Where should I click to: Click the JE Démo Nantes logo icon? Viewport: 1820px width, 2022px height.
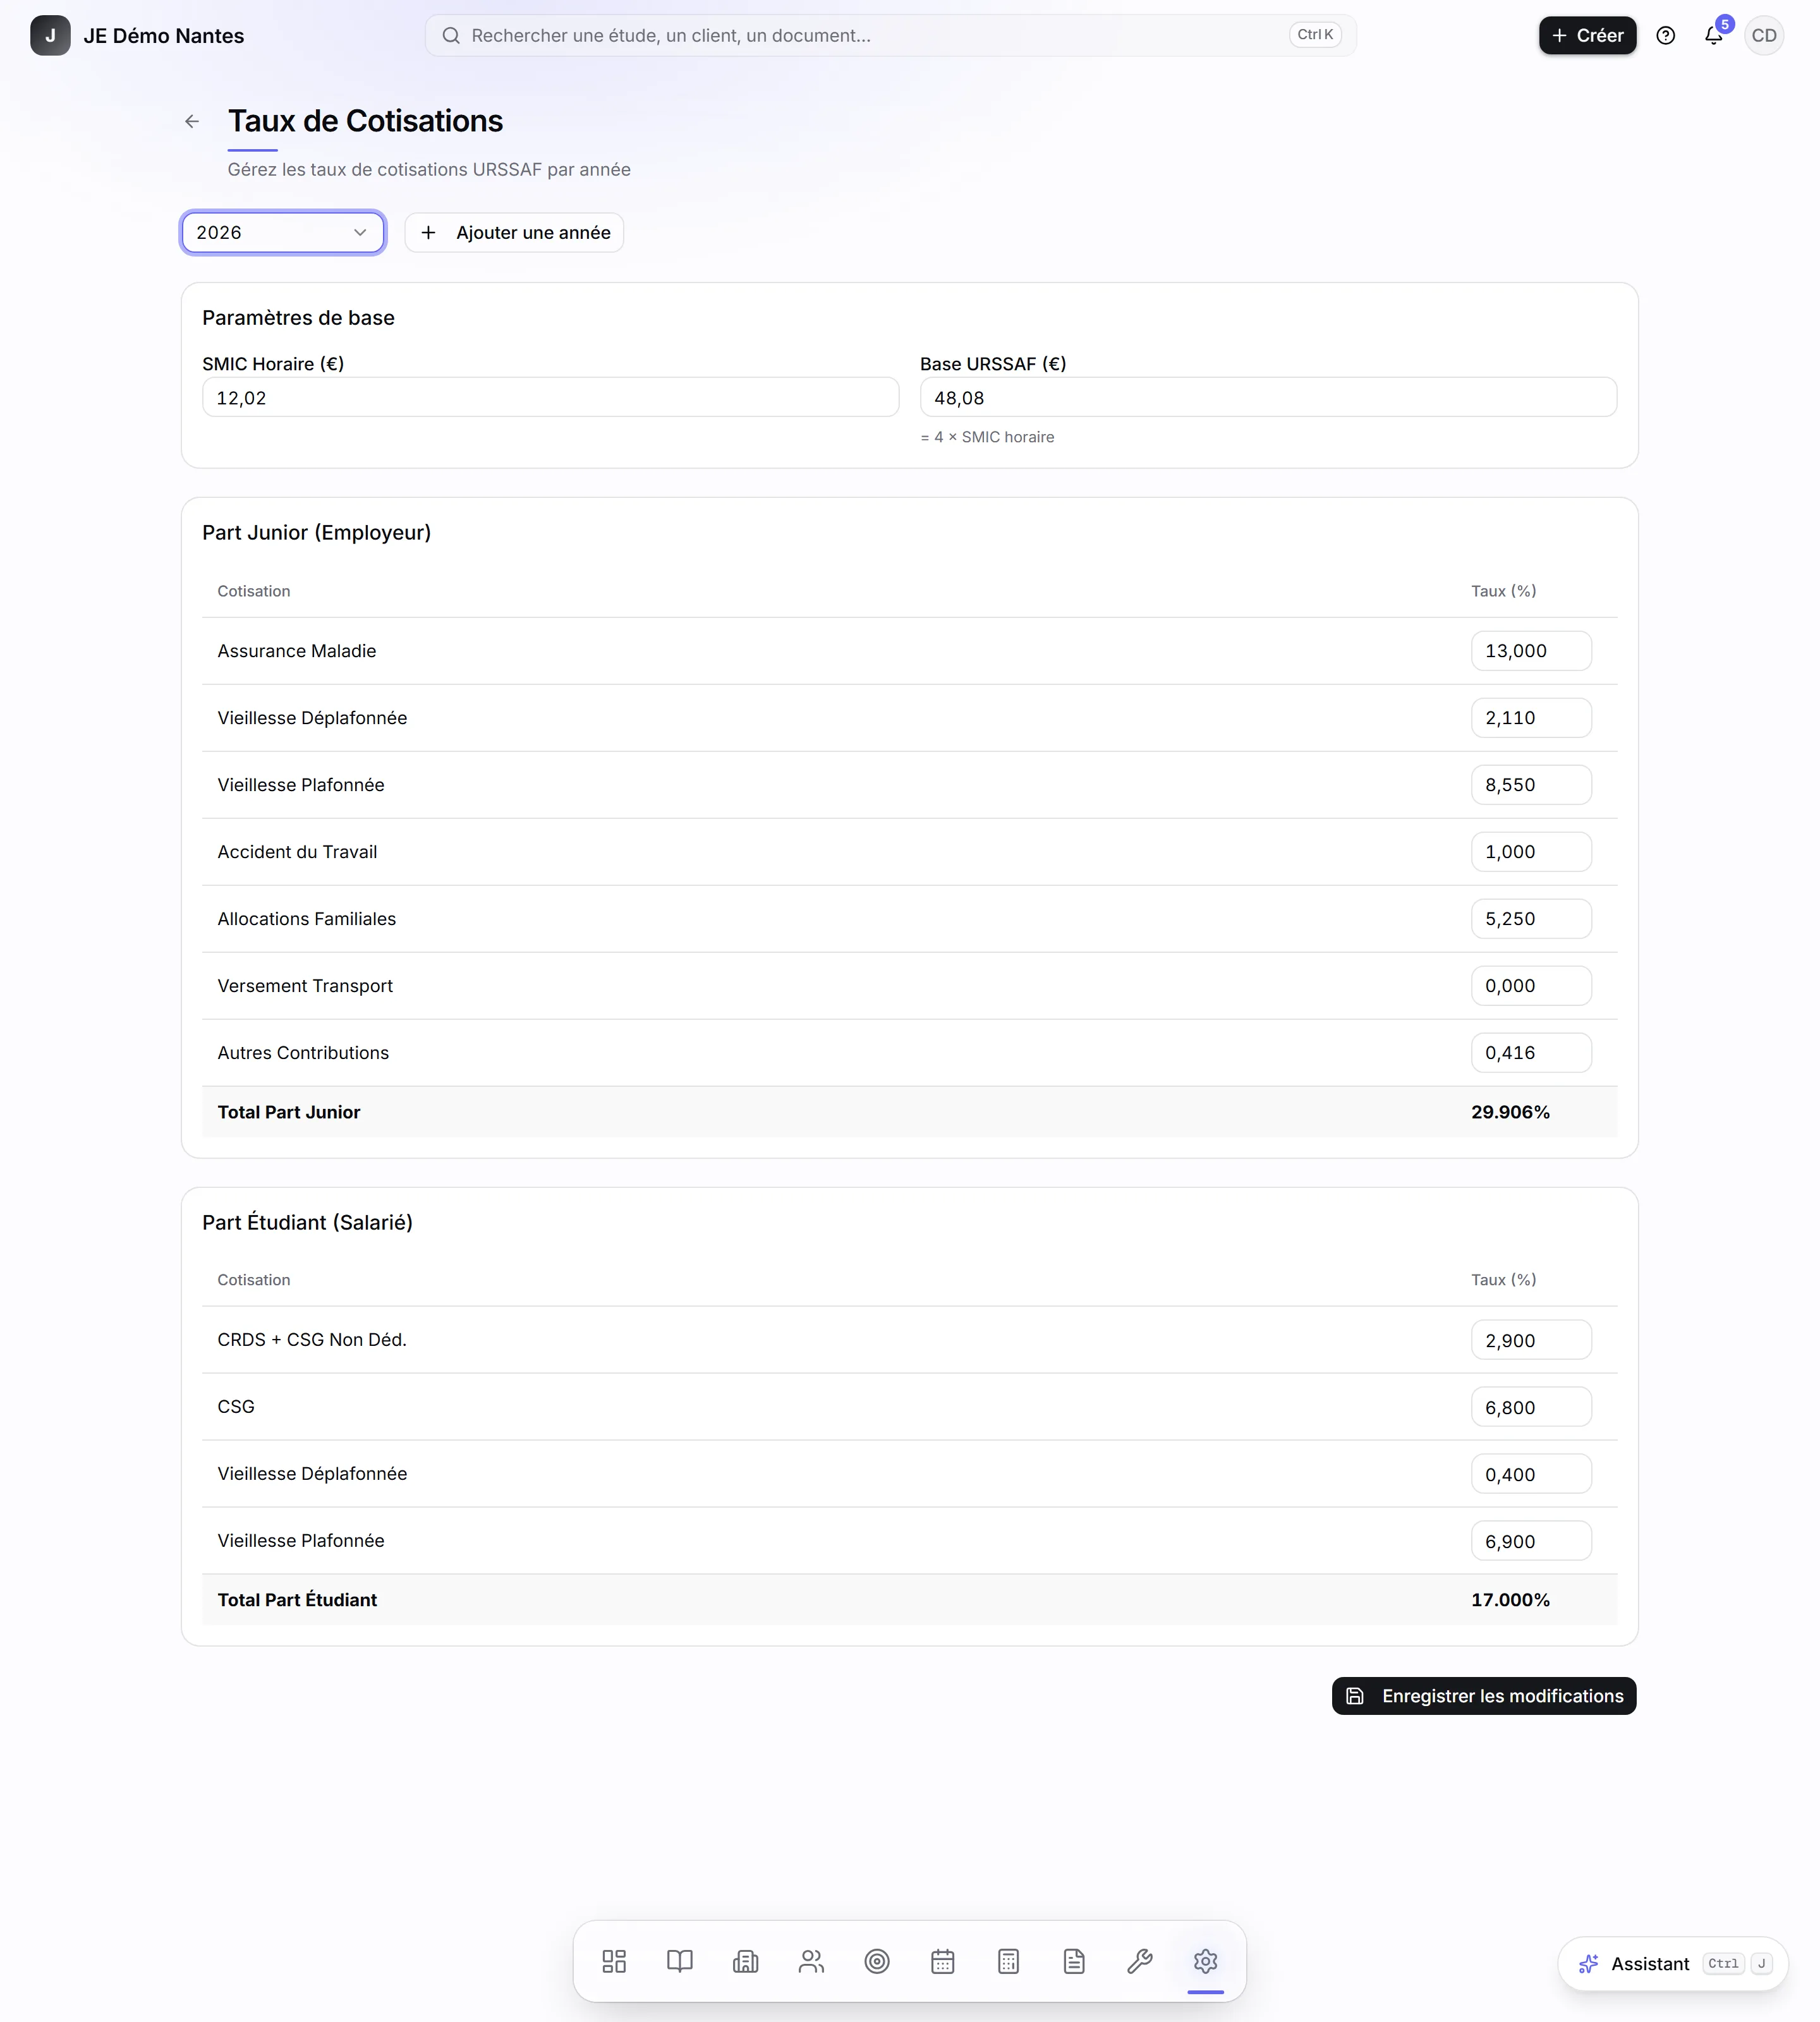tap(50, 36)
